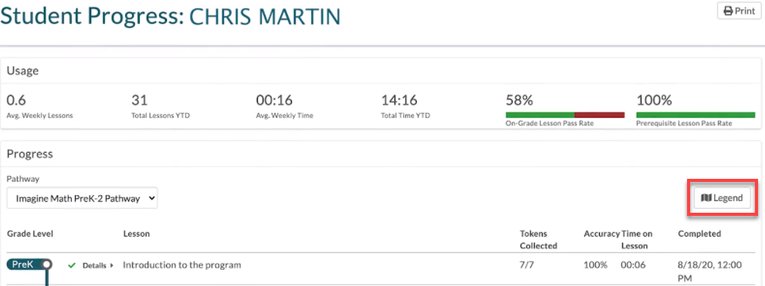765x286 pixels.
Task: Click the Completed column header
Action: point(699,234)
